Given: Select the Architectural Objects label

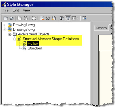Looking at the screenshot, I should pos(34,34).
